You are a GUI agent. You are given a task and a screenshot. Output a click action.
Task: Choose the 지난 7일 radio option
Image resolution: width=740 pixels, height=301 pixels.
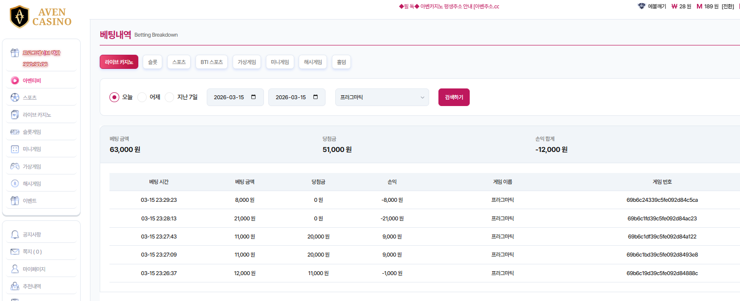click(170, 97)
